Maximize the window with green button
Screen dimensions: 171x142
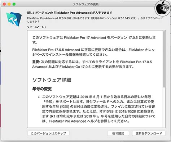point(14,4)
